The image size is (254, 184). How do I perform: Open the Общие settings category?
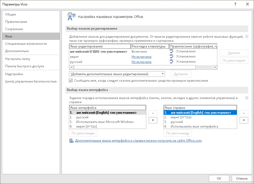[x=31, y=14]
